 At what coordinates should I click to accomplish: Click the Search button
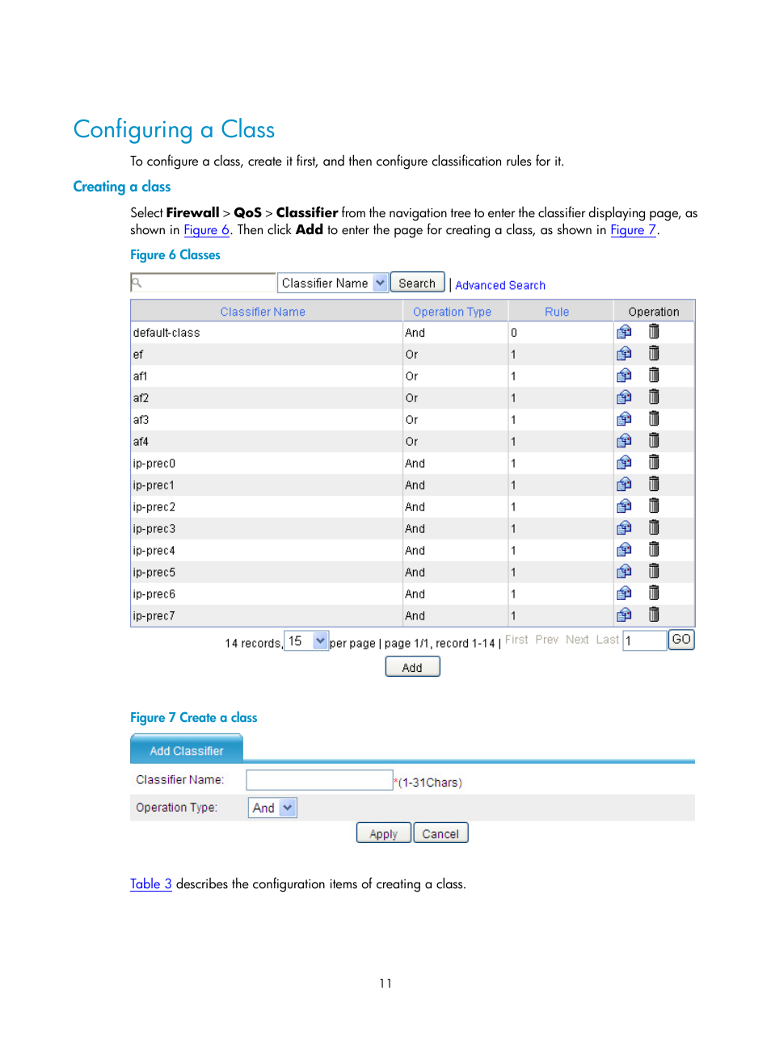point(417,283)
